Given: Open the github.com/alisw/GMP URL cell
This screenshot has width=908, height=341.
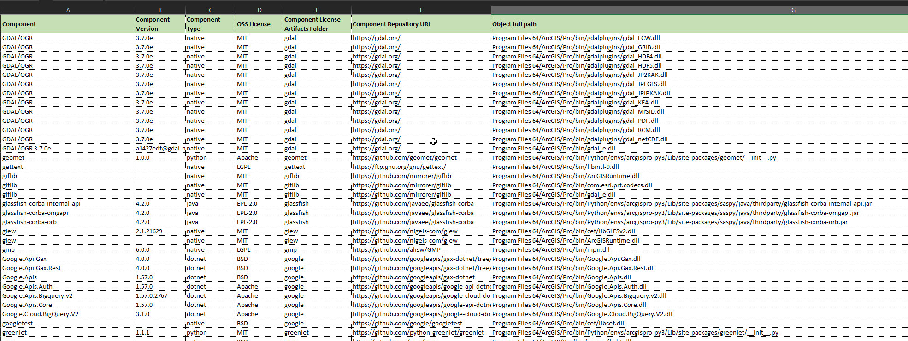Looking at the screenshot, I should pos(421,249).
